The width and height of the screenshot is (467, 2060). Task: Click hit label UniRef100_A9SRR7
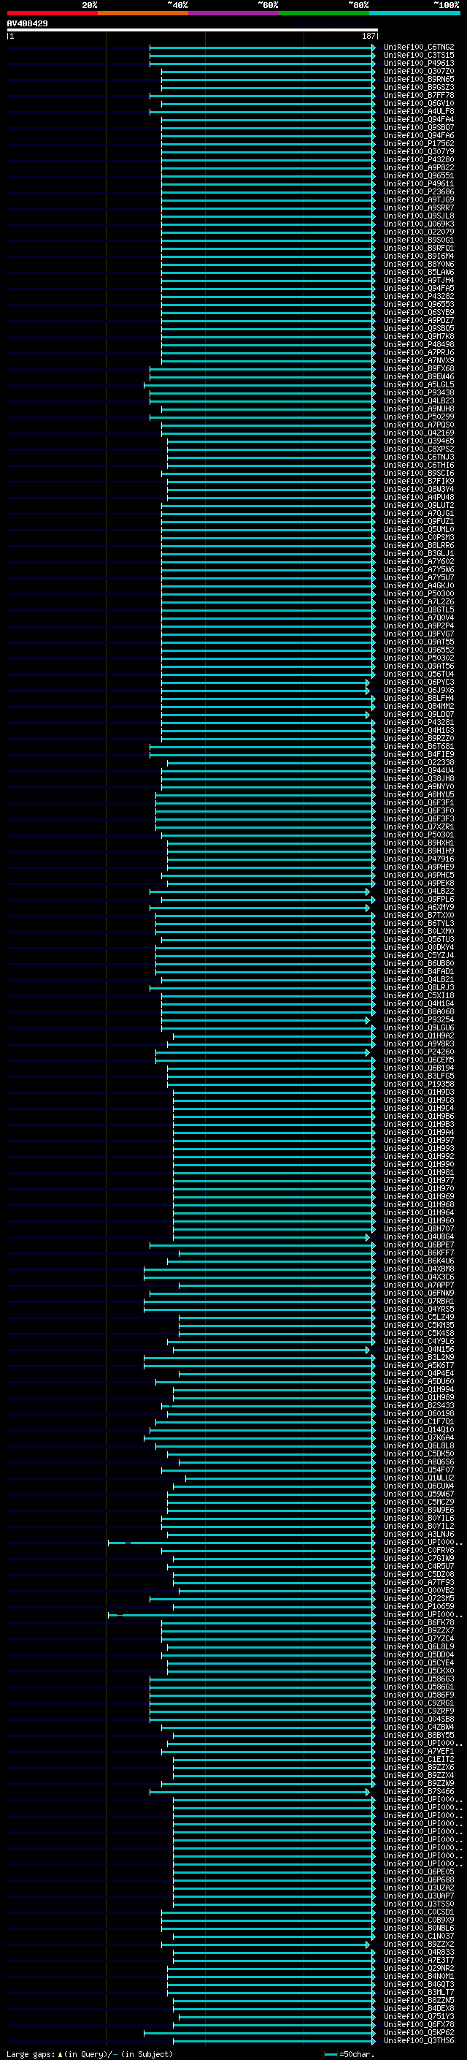(419, 208)
